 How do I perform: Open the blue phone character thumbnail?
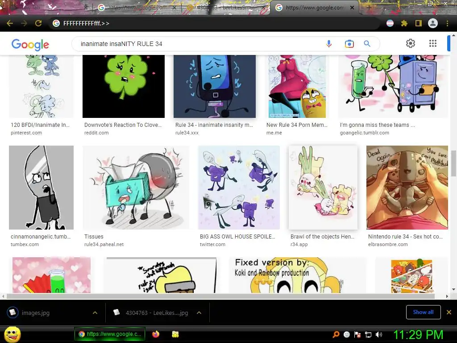215,86
